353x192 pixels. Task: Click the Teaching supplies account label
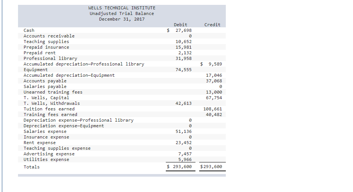point(47,42)
